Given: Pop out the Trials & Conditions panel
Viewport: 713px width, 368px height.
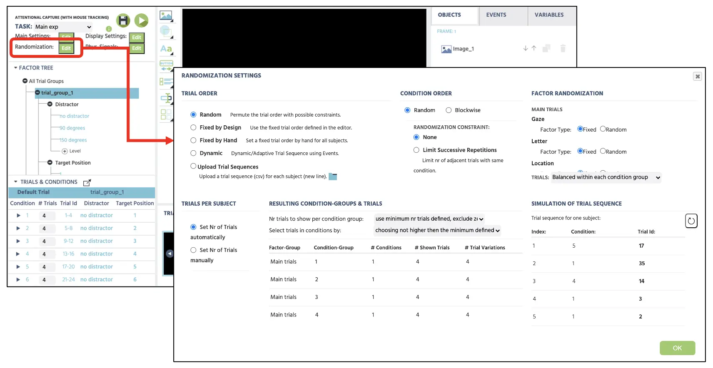Looking at the screenshot, I should (87, 182).
